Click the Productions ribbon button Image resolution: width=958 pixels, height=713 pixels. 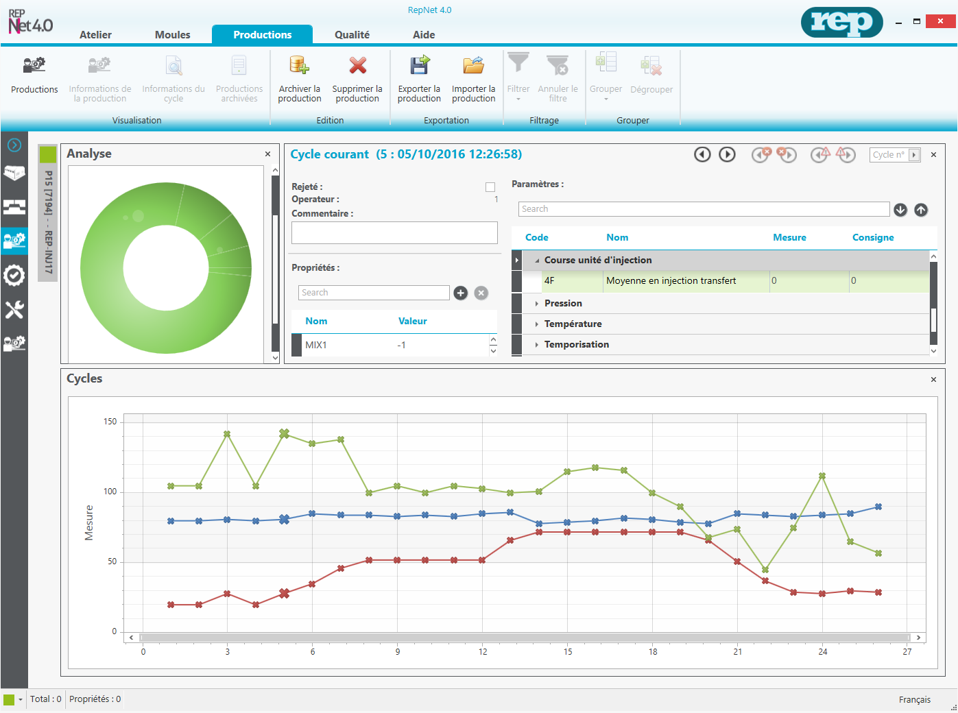(34, 75)
